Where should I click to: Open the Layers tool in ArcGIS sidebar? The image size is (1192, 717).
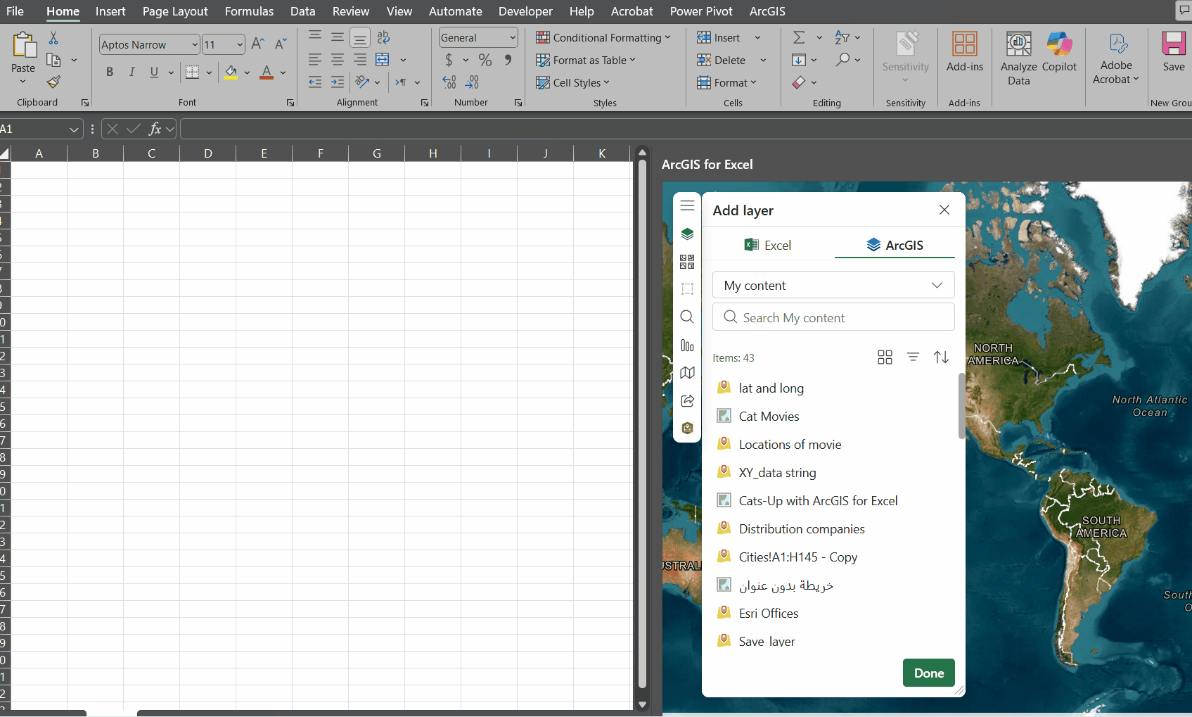click(687, 234)
